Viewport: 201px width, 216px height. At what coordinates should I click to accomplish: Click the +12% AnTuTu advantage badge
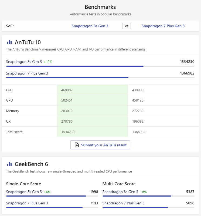pos(48,62)
